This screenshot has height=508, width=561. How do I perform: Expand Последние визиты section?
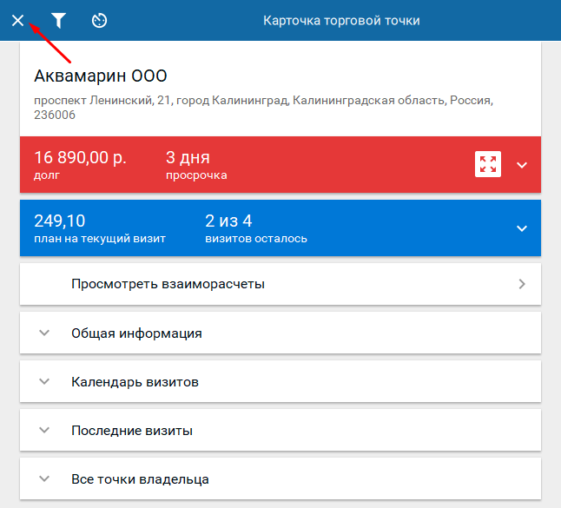pyautogui.click(x=280, y=430)
